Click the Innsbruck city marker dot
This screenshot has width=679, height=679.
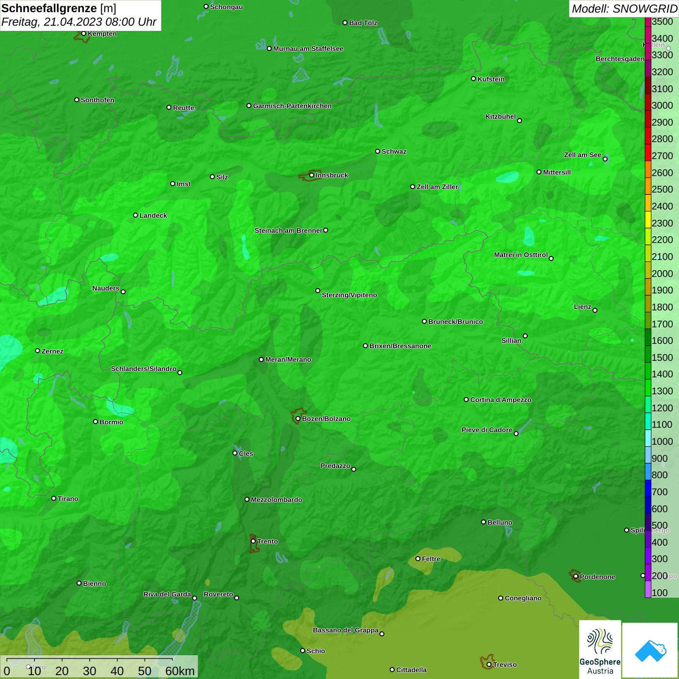click(311, 175)
